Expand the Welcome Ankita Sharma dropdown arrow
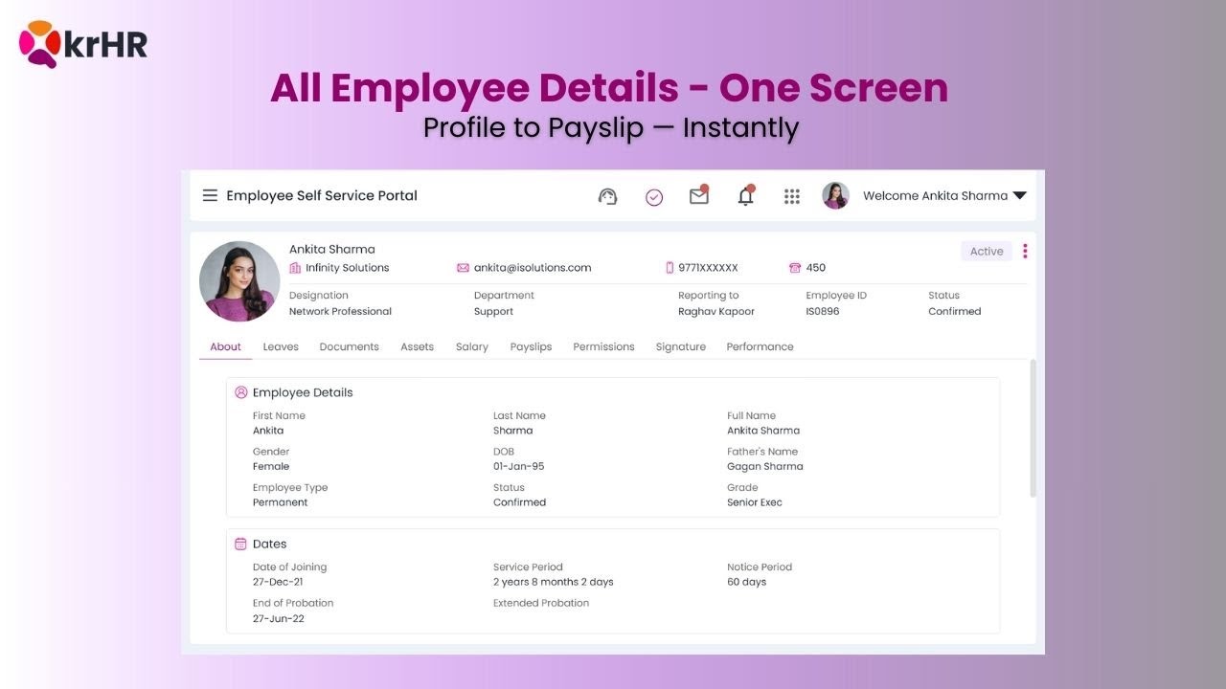The height and width of the screenshot is (689, 1226). pos(1019,195)
